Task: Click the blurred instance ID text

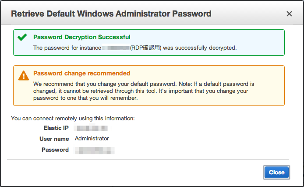Action: 116,48
